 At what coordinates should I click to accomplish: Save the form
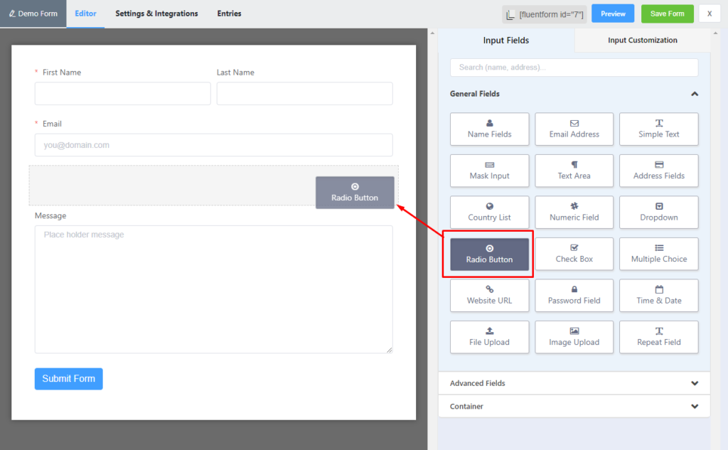667,13
